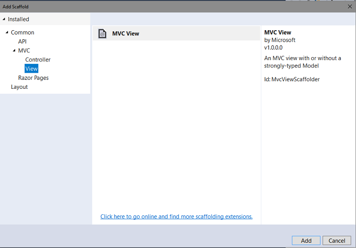Screen dimensions: 356x248
Task: Click the Cancel button
Action: (x=337, y=240)
